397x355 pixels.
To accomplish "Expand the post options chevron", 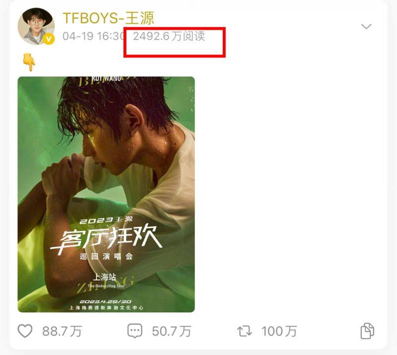I will 366,26.
